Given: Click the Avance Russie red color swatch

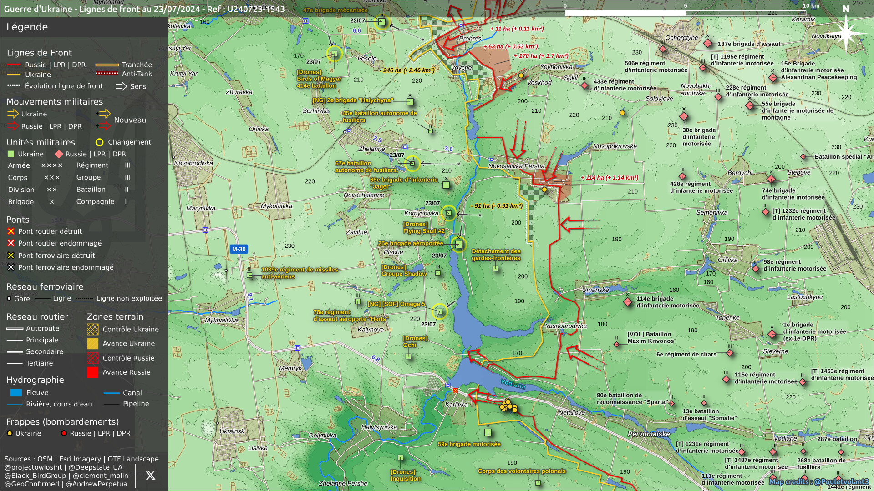Looking at the screenshot, I should [x=93, y=372].
